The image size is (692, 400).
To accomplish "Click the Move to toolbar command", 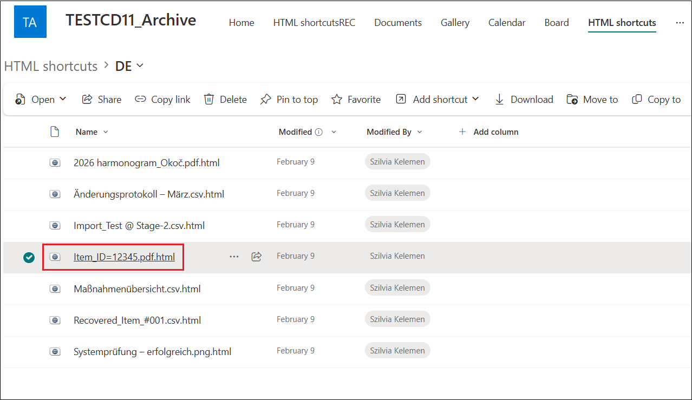I will [x=592, y=100].
